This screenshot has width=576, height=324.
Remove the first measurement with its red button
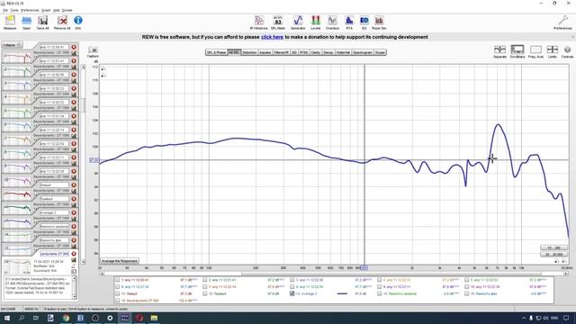[74, 47]
